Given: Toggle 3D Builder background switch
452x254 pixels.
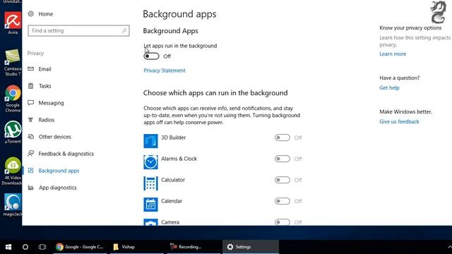Looking at the screenshot, I should coord(282,138).
